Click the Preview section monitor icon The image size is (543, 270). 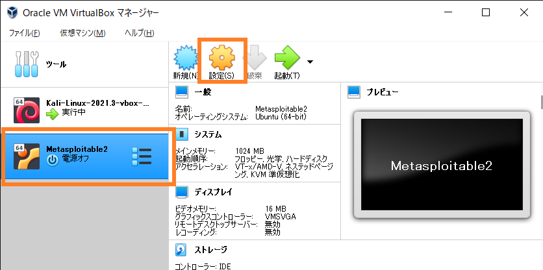354,92
